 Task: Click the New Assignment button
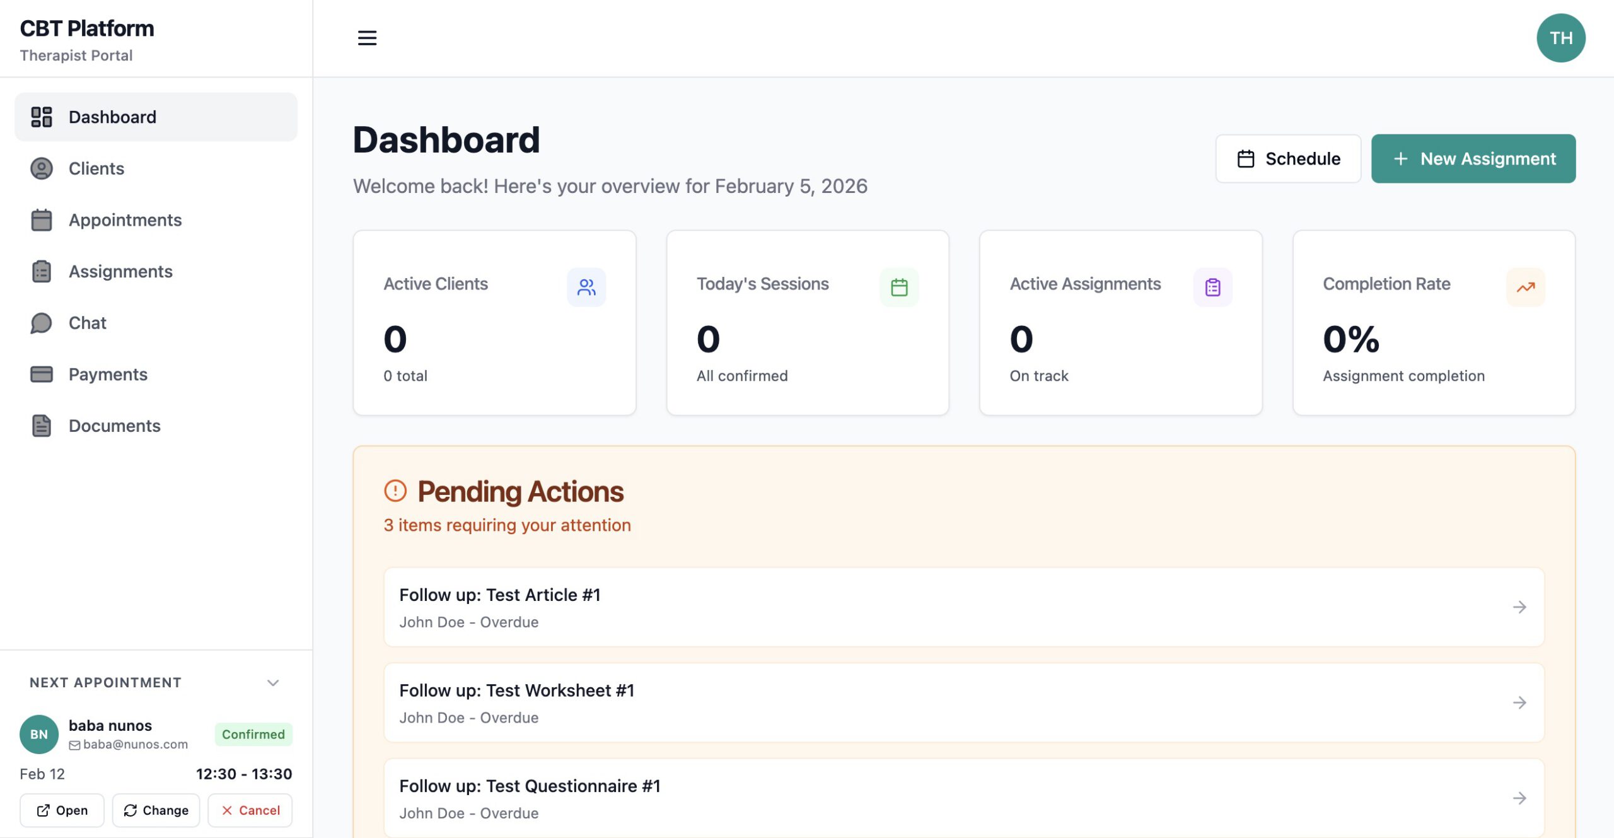pos(1473,159)
